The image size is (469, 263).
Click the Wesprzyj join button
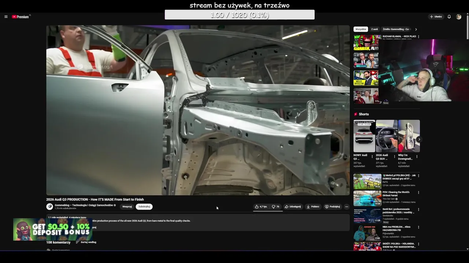[127, 207]
